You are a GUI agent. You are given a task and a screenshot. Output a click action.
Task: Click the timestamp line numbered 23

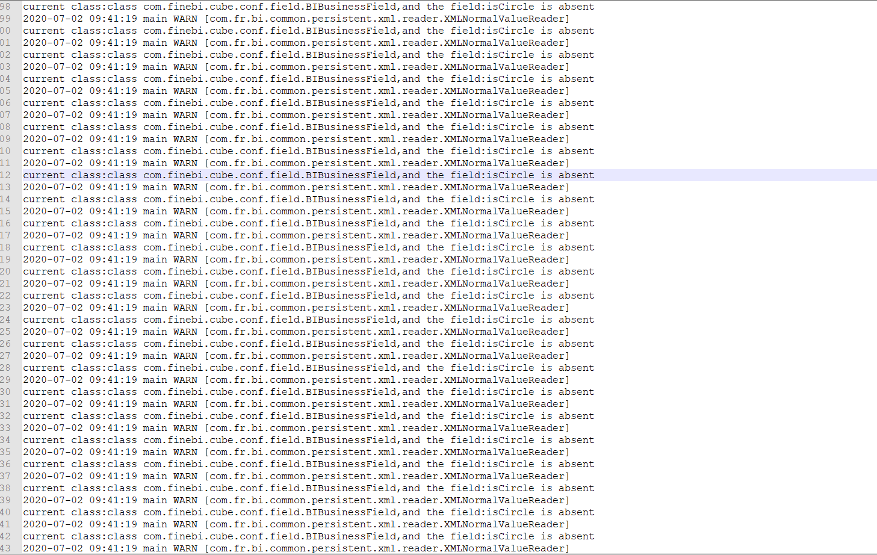[x=296, y=308]
